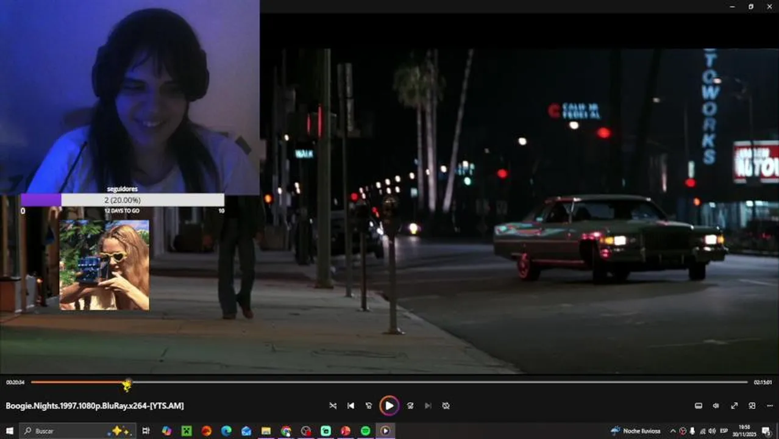Open the clock showing 19:58
The image size is (779, 439).
744,430
